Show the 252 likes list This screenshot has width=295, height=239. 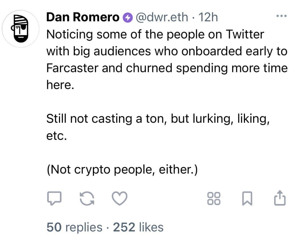(x=138, y=227)
